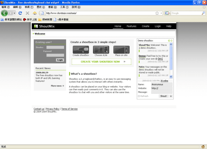Click the browser Back arrow button
207x149 pixels.
4,13
